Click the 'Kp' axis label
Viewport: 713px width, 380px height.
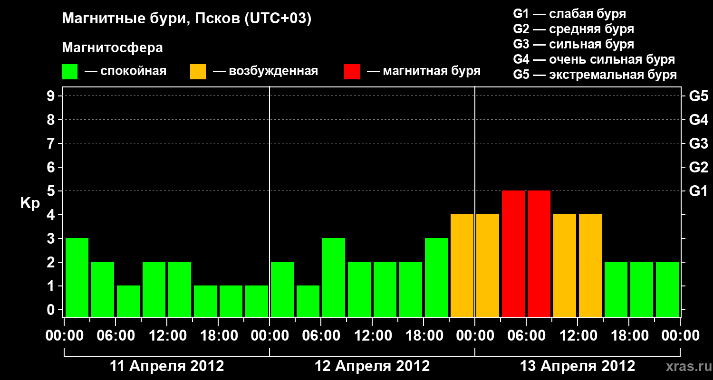[30, 203]
